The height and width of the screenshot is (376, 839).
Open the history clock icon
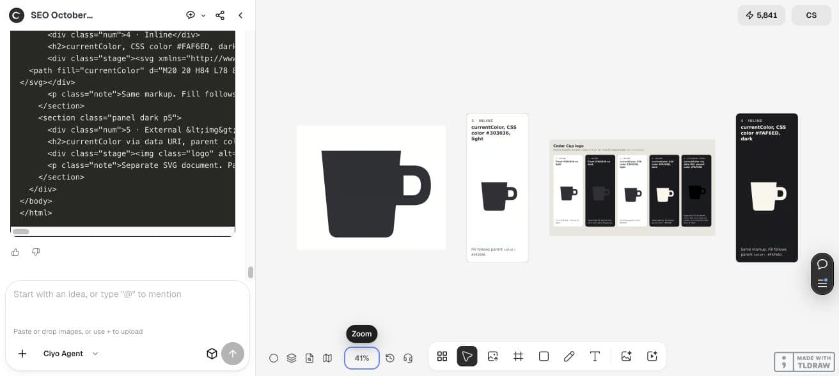[390, 358]
